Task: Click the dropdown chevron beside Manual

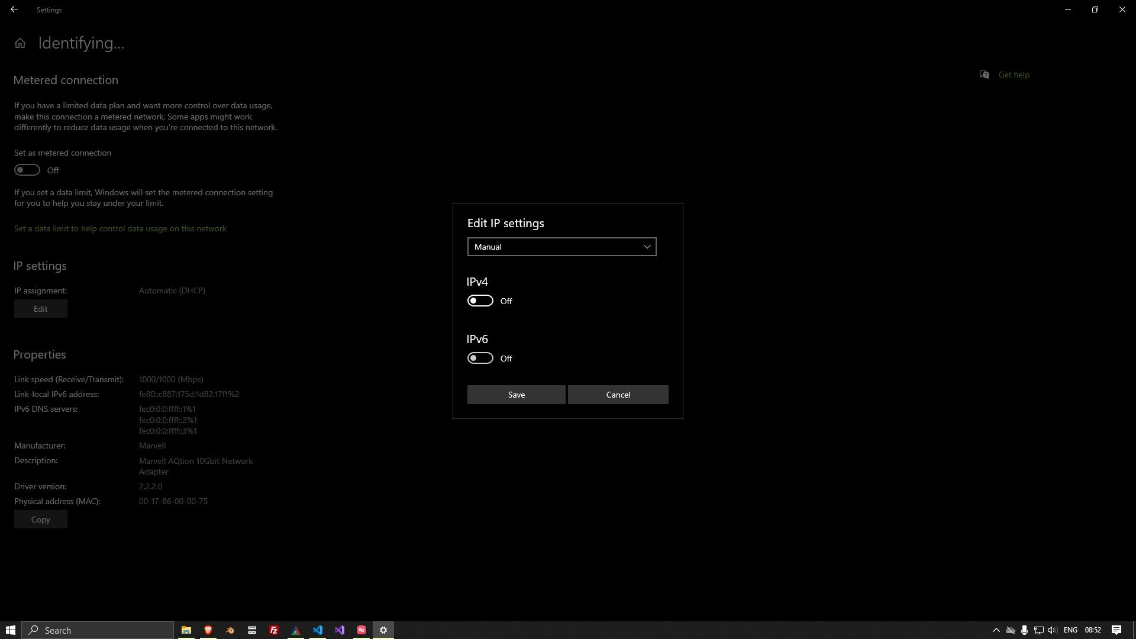Action: click(x=647, y=247)
